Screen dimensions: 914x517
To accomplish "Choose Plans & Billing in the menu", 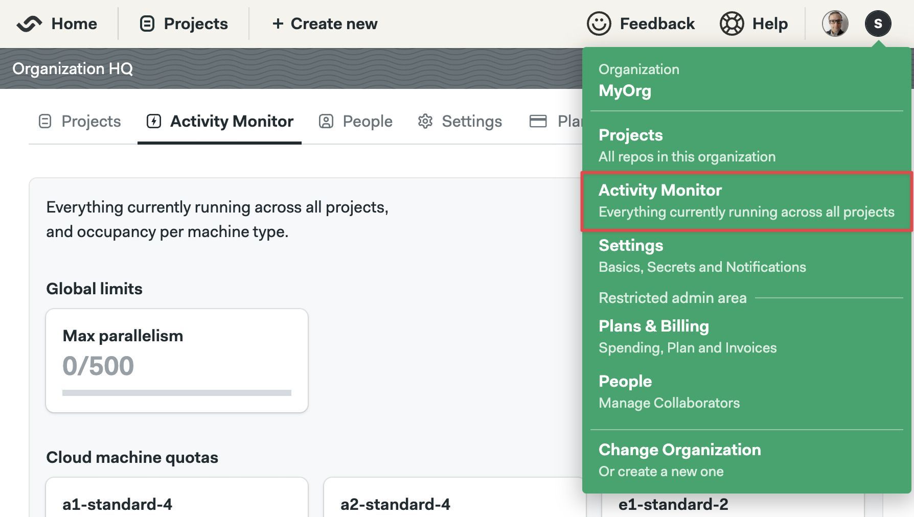I will [x=746, y=337].
